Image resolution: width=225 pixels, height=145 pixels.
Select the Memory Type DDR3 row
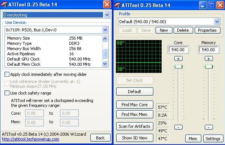tap(53, 43)
